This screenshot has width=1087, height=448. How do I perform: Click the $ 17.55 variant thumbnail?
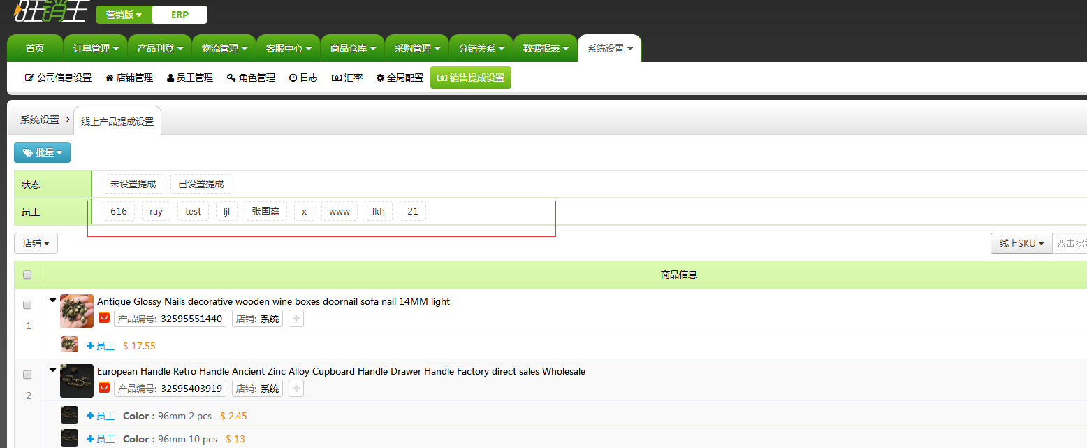coord(69,345)
